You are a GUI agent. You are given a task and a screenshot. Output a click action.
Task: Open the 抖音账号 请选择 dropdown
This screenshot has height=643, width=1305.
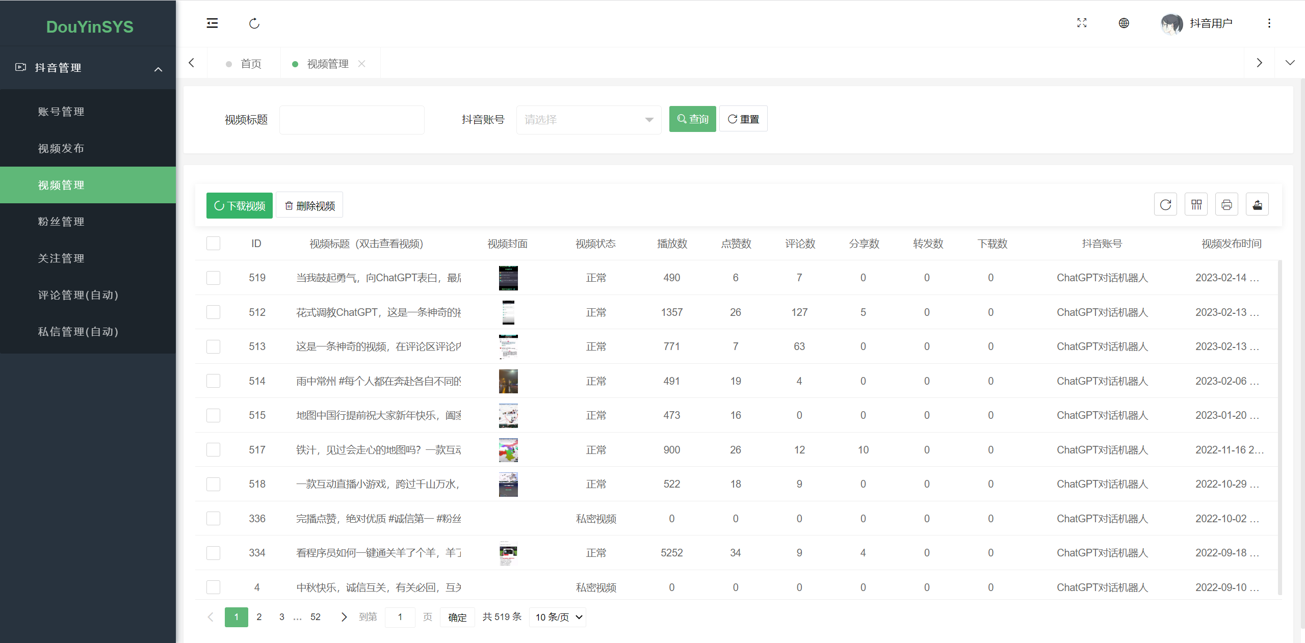(x=588, y=120)
